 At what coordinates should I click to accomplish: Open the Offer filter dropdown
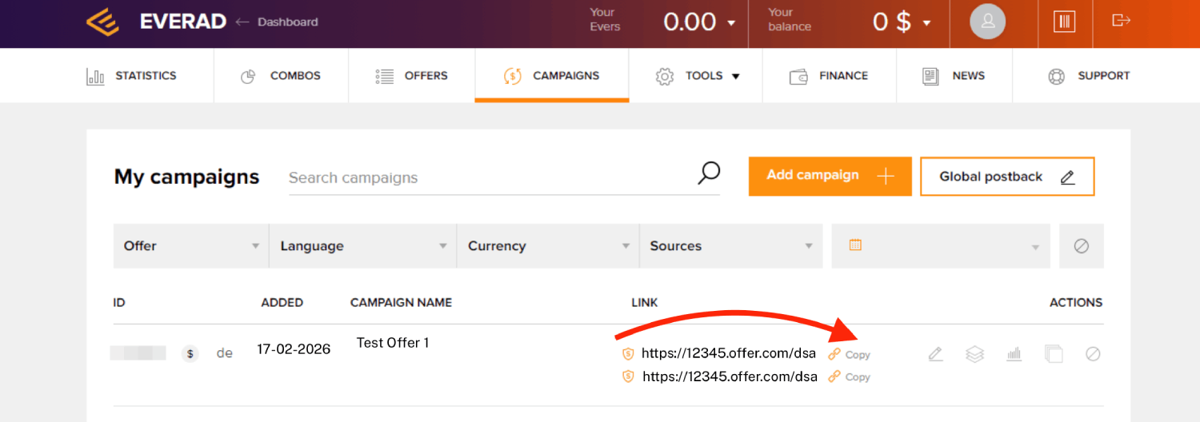pyautogui.click(x=191, y=246)
